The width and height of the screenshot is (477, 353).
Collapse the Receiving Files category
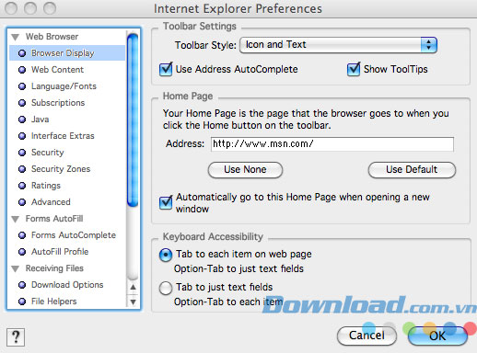(15, 268)
